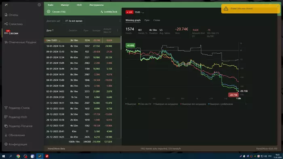Viewport: 283px width, 159px height.
Task: Click the LockMyClock user profile
Action: click(109, 12)
